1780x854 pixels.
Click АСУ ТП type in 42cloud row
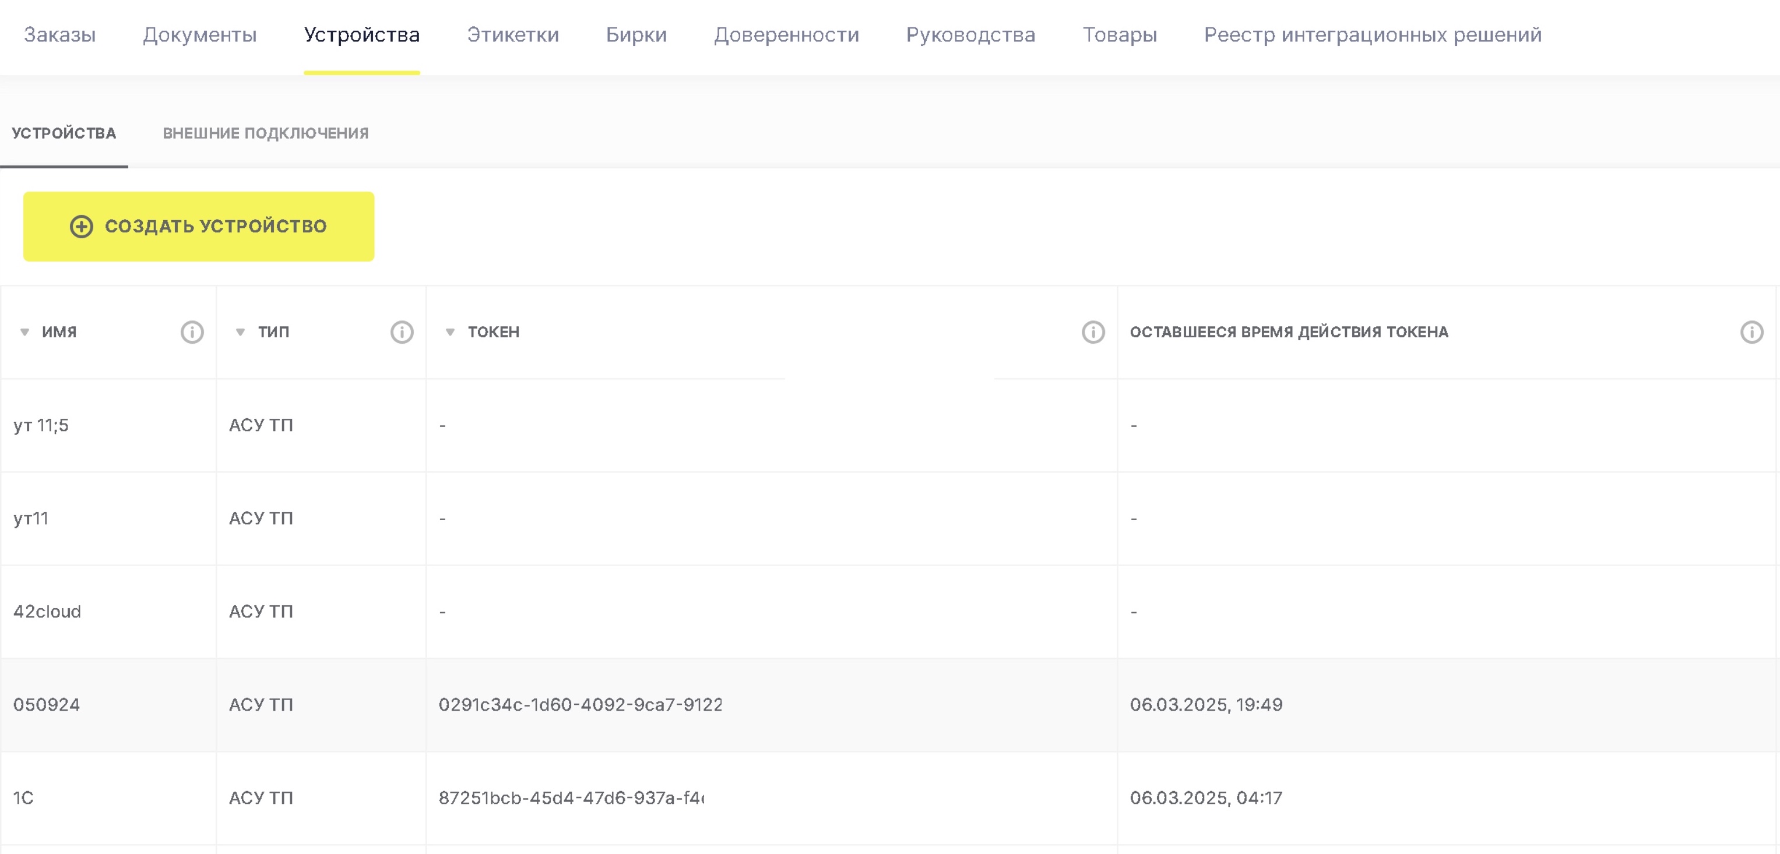coord(261,612)
